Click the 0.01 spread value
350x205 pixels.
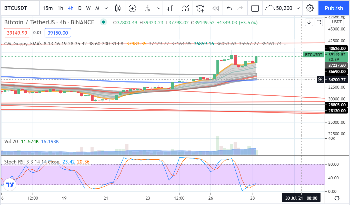[x=37, y=33]
